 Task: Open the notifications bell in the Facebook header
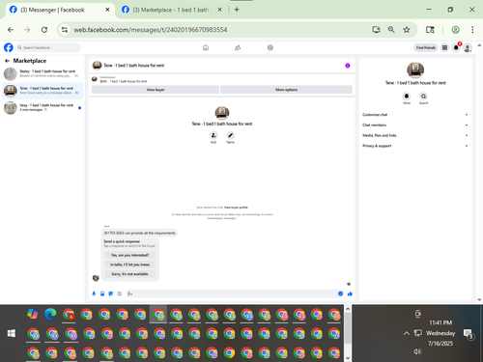(456, 47)
